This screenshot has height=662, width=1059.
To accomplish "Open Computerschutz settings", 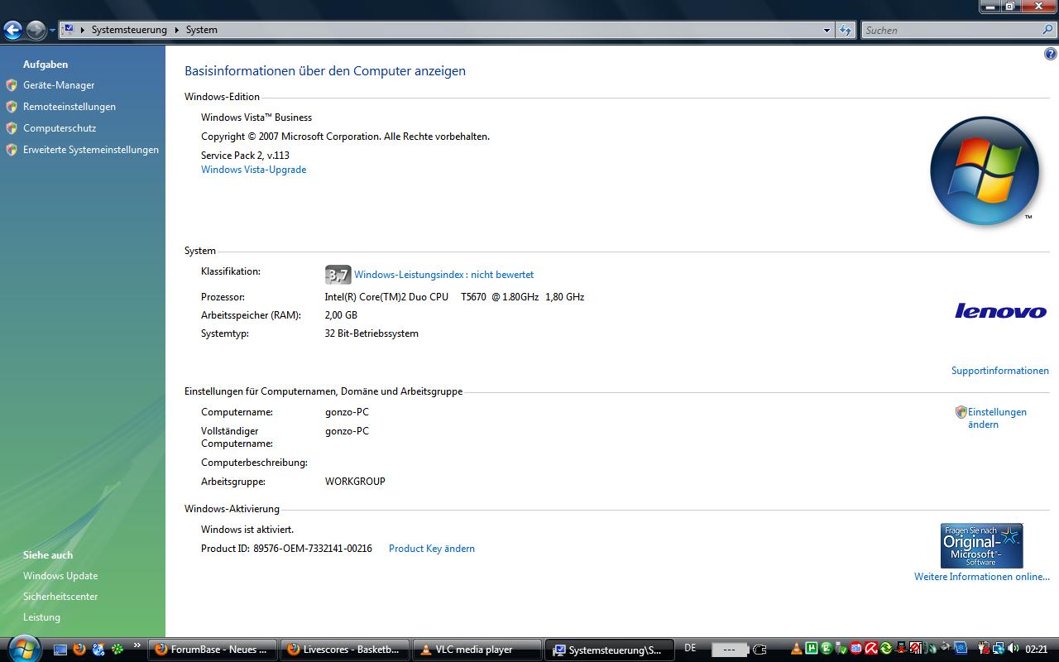I will tap(60, 128).
